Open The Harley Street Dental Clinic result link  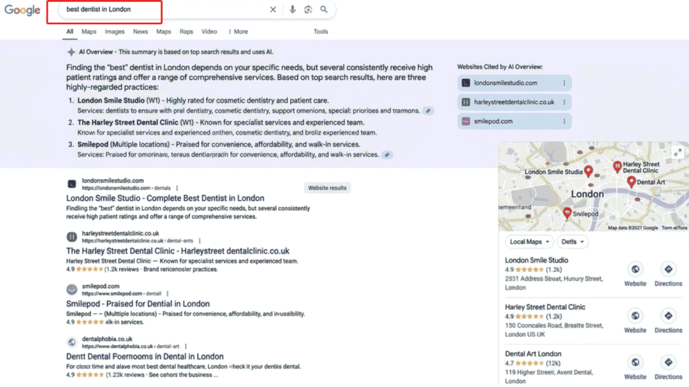pyautogui.click(x=178, y=251)
